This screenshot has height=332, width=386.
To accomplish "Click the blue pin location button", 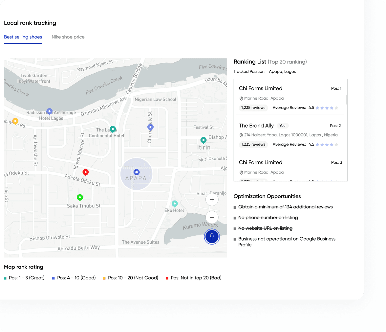I will 212,236.
